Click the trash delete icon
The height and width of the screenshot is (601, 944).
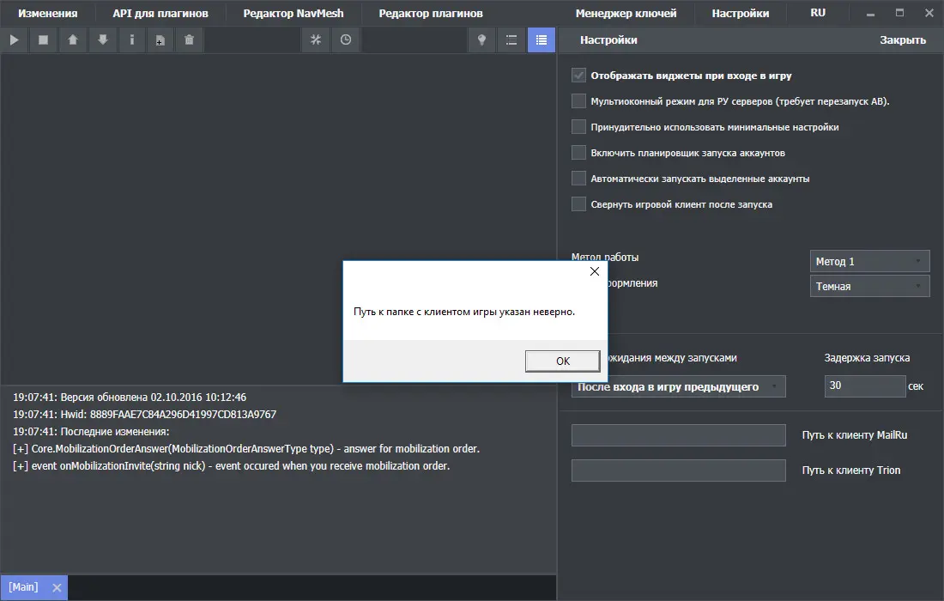click(190, 40)
